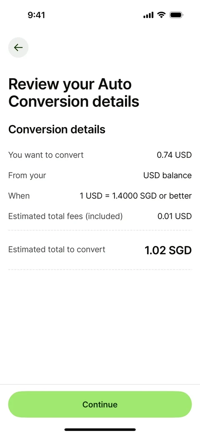
Task: Tap the 0.01 USD fees value
Action: pos(175,216)
